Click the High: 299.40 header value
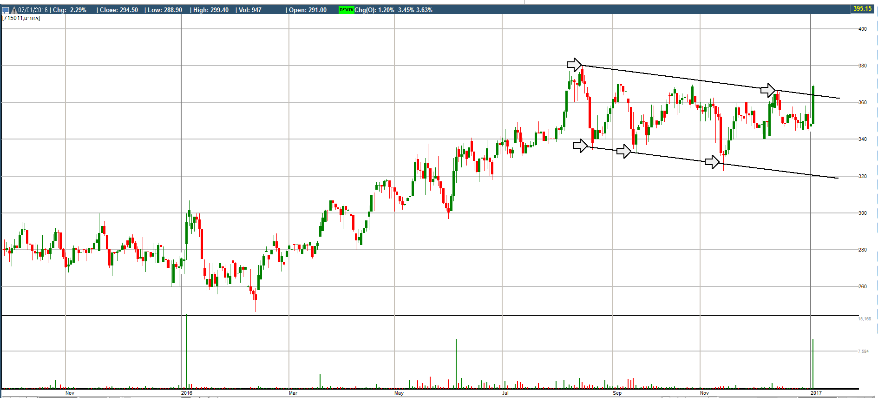878x398 pixels. tap(211, 10)
